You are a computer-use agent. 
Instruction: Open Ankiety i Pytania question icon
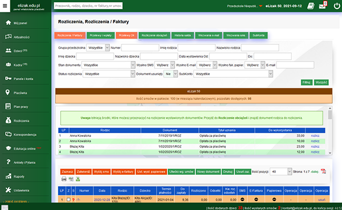[x=9, y=162]
